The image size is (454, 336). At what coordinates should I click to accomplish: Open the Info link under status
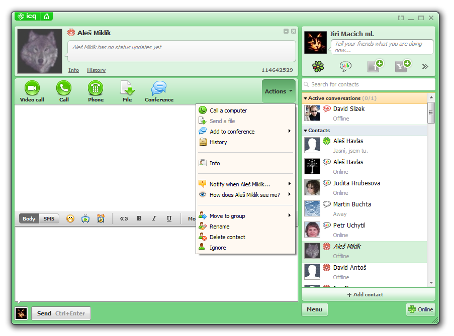coord(73,70)
